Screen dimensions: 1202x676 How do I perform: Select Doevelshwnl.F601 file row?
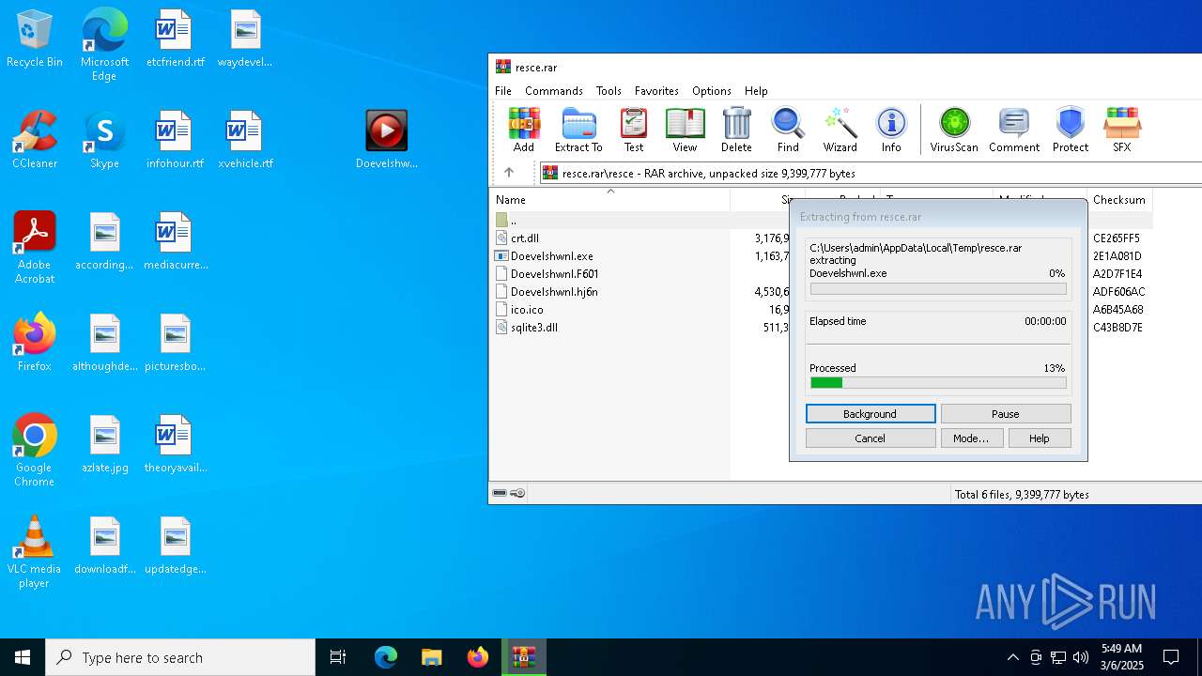coord(554,274)
